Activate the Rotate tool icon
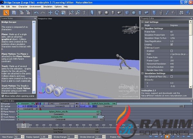The width and height of the screenshot is (193, 139). tap(57, 13)
